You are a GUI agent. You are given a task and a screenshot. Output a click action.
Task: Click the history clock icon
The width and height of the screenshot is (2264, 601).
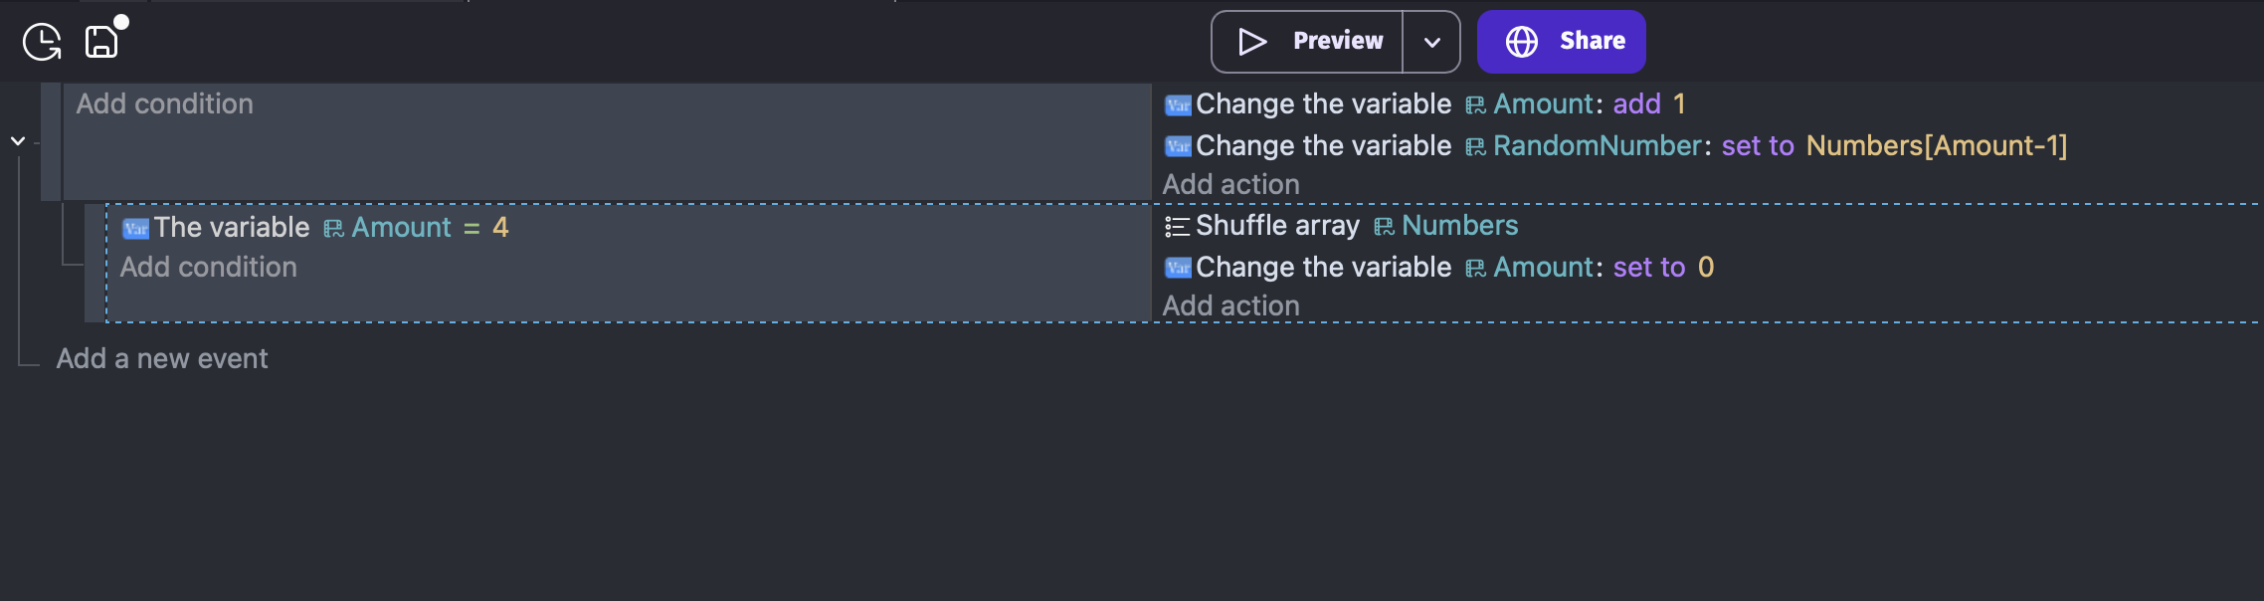(42, 42)
